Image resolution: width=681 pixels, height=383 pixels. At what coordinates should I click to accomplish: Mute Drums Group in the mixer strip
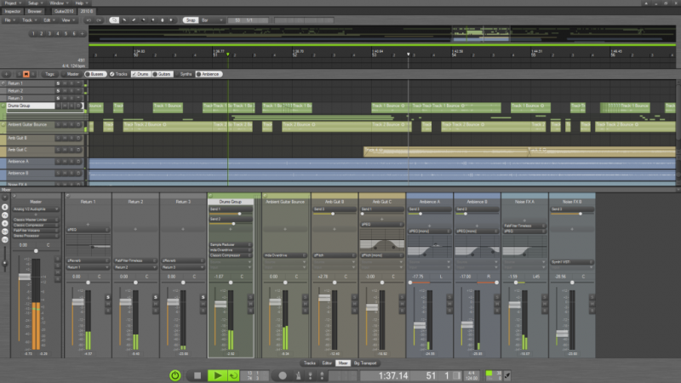(x=250, y=304)
